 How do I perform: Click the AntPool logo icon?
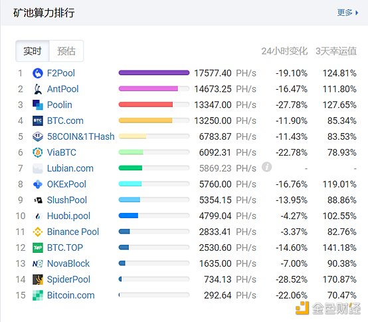coord(38,89)
